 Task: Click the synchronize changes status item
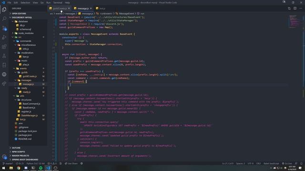tap(20, 163)
